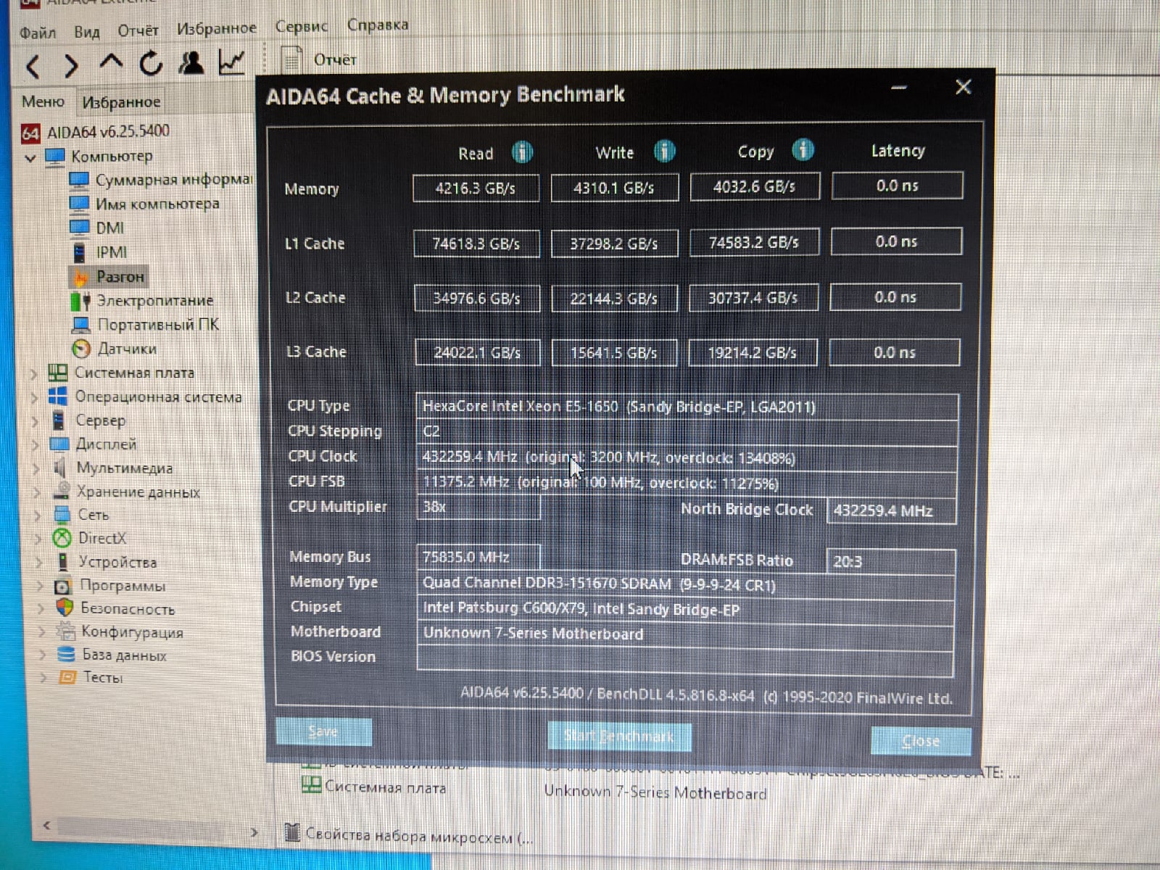This screenshot has height=870, width=1160.
Task: Expand the Мультимедиа node
Action: pos(36,468)
